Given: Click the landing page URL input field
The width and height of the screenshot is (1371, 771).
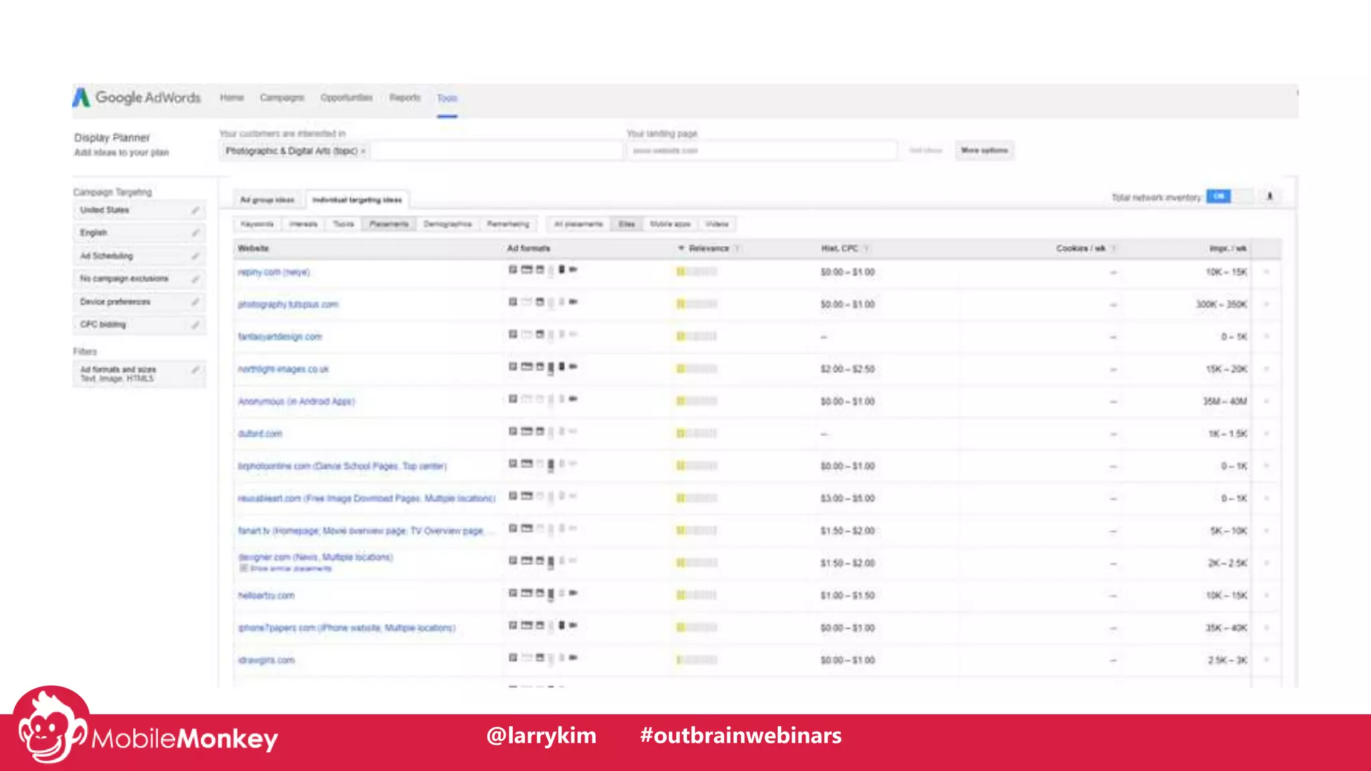Looking at the screenshot, I should (762, 151).
